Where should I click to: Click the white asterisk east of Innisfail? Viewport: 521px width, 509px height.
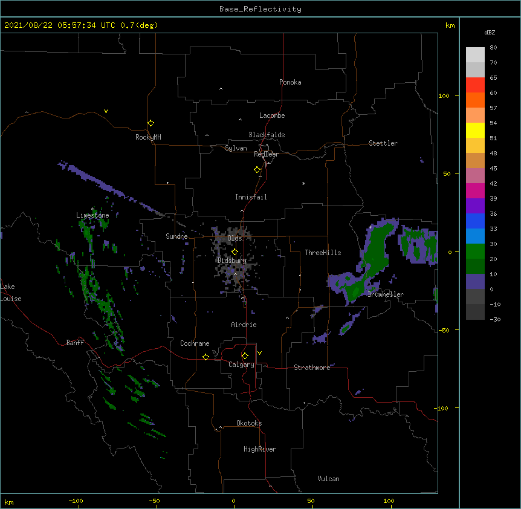tap(303, 183)
